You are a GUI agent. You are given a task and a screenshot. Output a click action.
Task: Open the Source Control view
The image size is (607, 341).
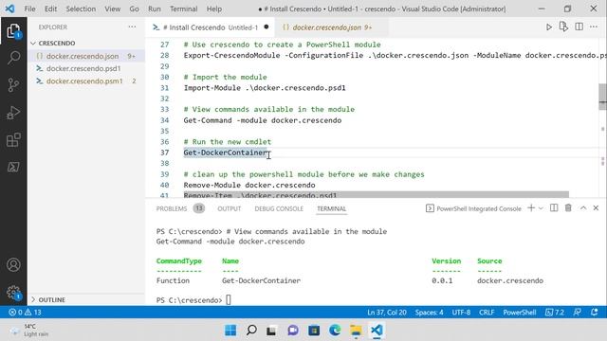point(13,85)
